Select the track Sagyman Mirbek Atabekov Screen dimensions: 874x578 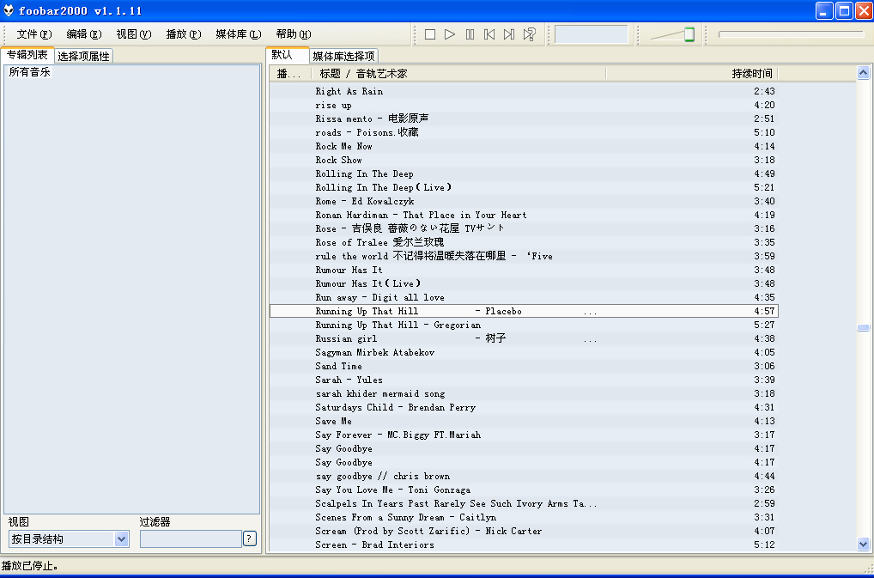[524, 352]
